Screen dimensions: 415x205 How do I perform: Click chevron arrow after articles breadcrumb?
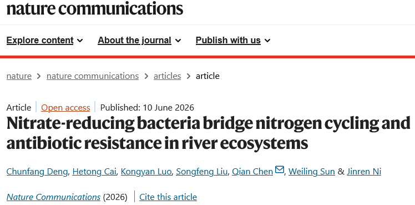pos(189,76)
